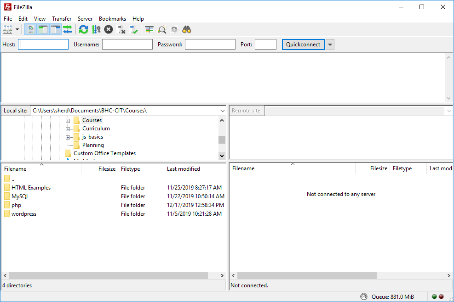This screenshot has height=302, width=454.
Task: Sort local files by Filesize column
Action: point(100,169)
